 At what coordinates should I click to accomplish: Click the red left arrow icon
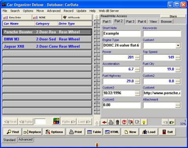104,122
